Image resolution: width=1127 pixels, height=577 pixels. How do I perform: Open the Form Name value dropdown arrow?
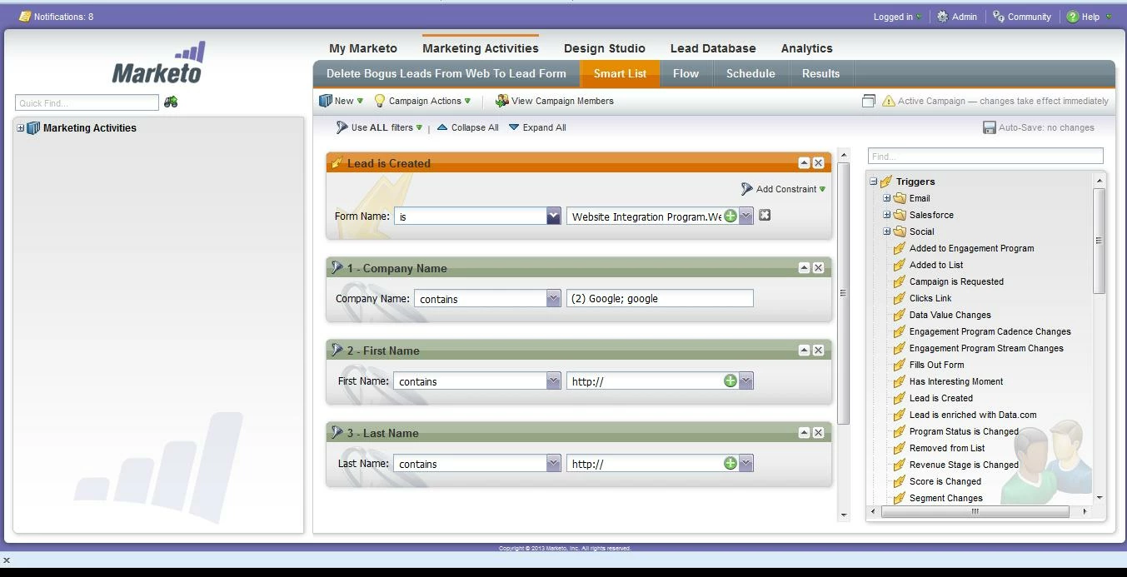[x=746, y=216]
